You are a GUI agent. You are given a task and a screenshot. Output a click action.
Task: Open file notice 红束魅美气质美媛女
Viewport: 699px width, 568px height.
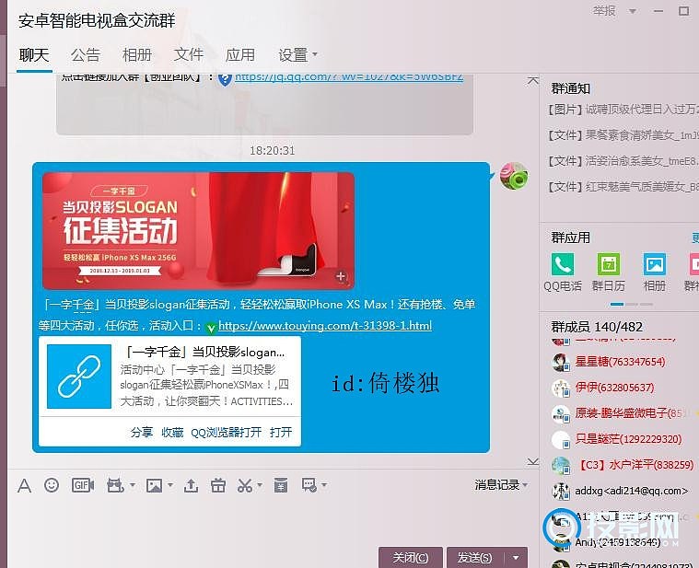pos(623,187)
